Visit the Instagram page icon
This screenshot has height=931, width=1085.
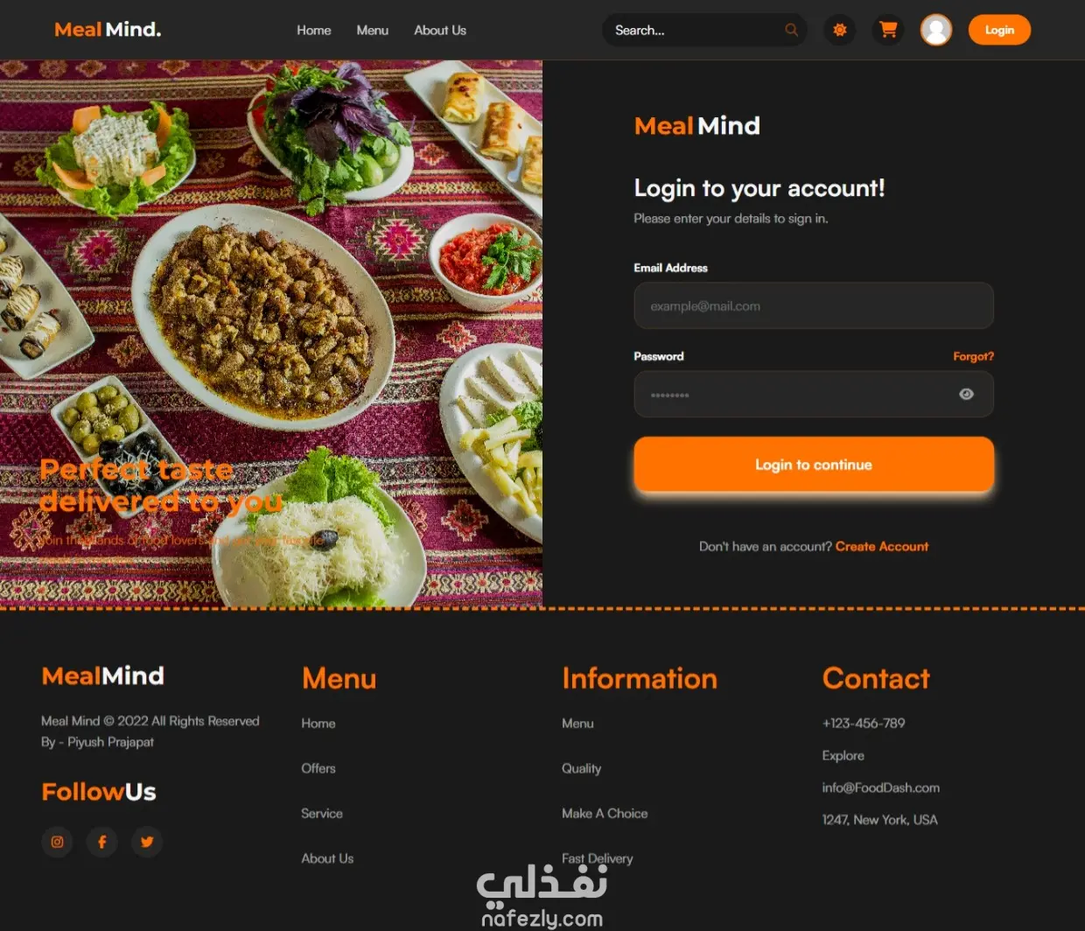coord(57,842)
